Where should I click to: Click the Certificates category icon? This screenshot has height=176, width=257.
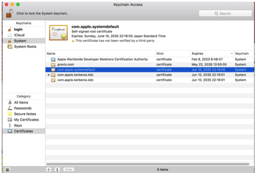(10, 131)
